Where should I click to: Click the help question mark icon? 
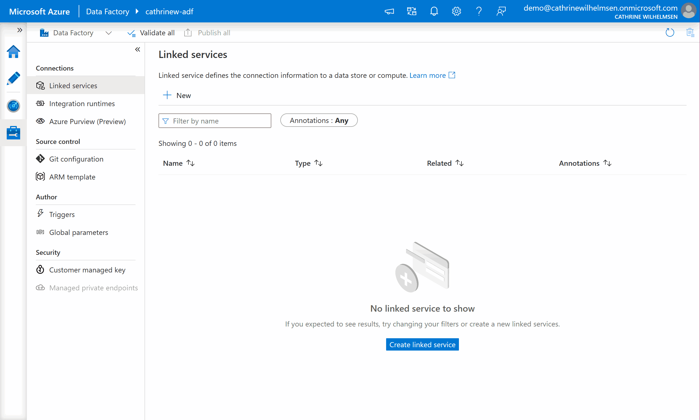479,11
